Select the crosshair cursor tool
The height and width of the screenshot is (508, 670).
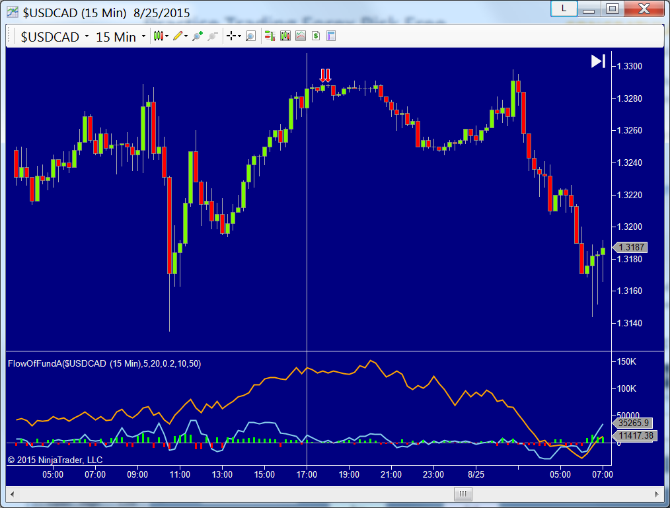(x=233, y=36)
